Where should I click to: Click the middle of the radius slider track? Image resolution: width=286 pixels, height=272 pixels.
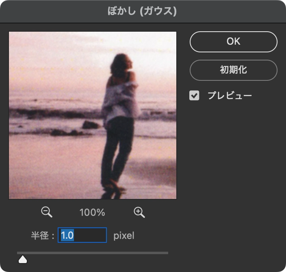pyautogui.click(x=93, y=253)
